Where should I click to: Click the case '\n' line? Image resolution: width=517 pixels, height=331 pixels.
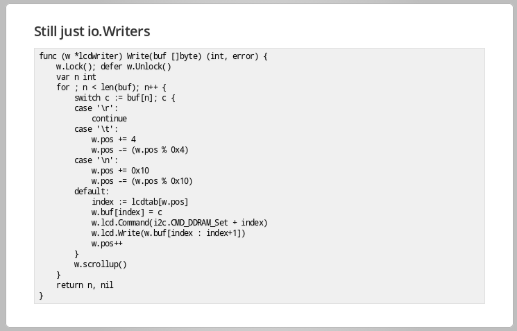point(96,160)
